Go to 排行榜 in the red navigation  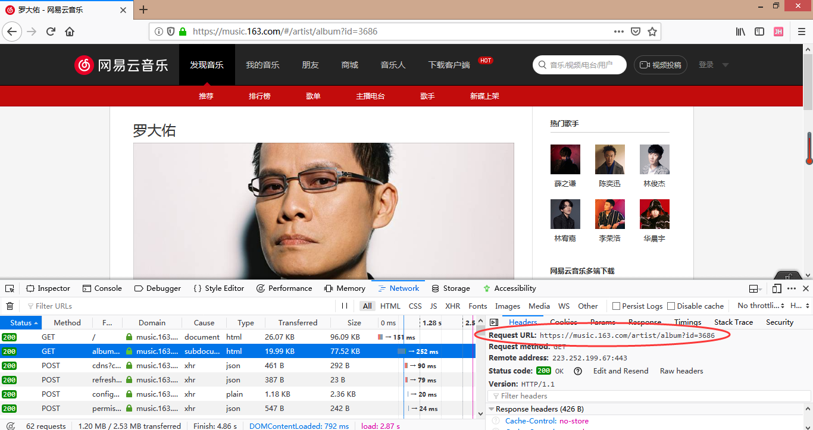click(x=259, y=96)
